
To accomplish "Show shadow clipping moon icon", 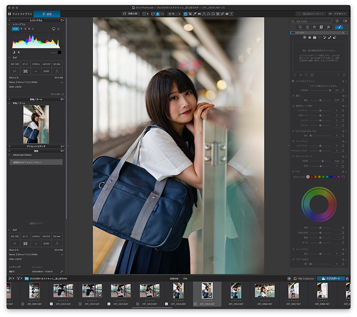I will 14,53.
